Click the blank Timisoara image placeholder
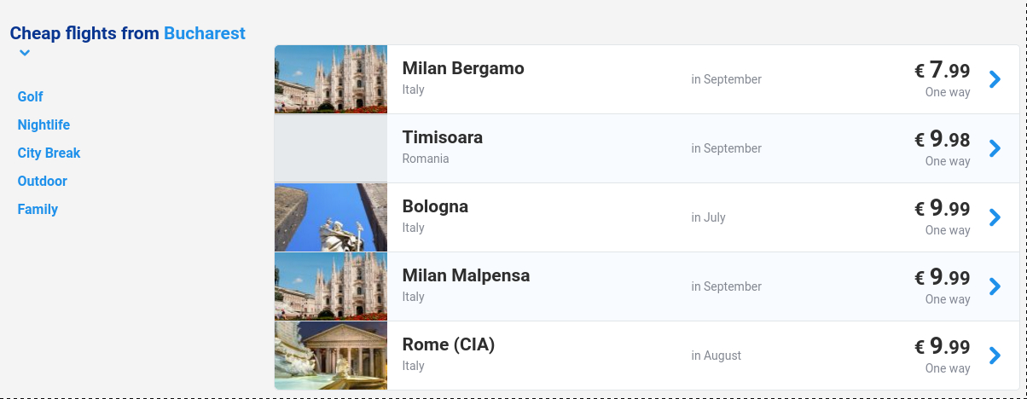Screen dimensions: 1027x399 pos(331,148)
